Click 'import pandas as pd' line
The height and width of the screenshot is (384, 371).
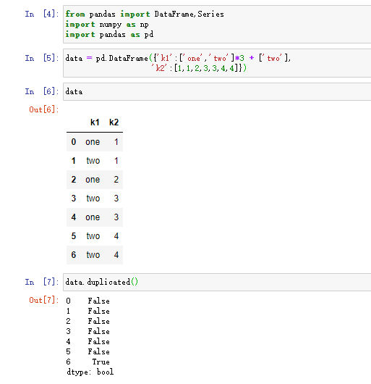tap(109, 35)
